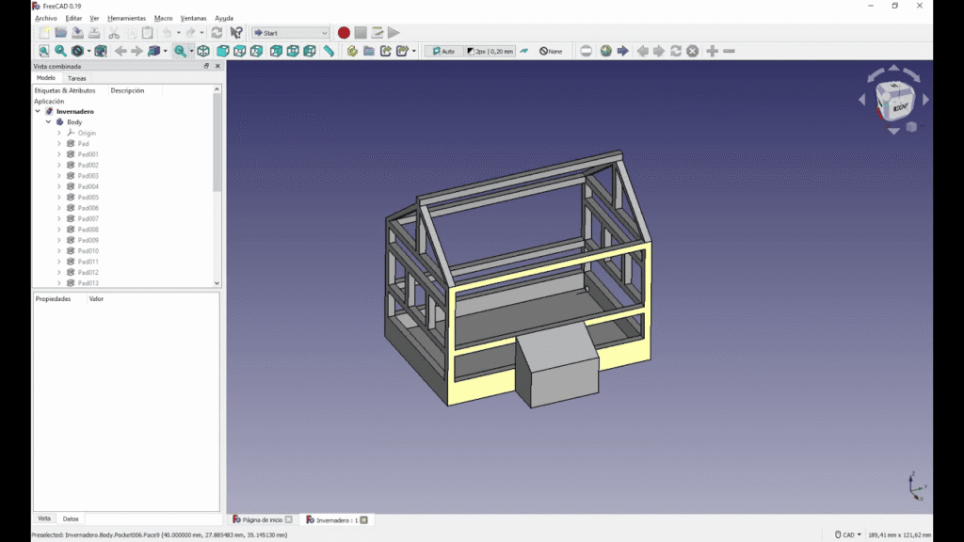Screen dimensions: 964x542
Task: Click the model tree scroll down arrow
Action: (217, 283)
